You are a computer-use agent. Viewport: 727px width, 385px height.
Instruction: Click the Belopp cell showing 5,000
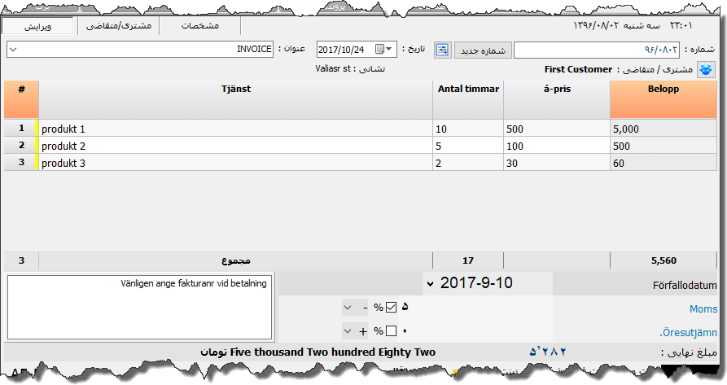point(663,129)
